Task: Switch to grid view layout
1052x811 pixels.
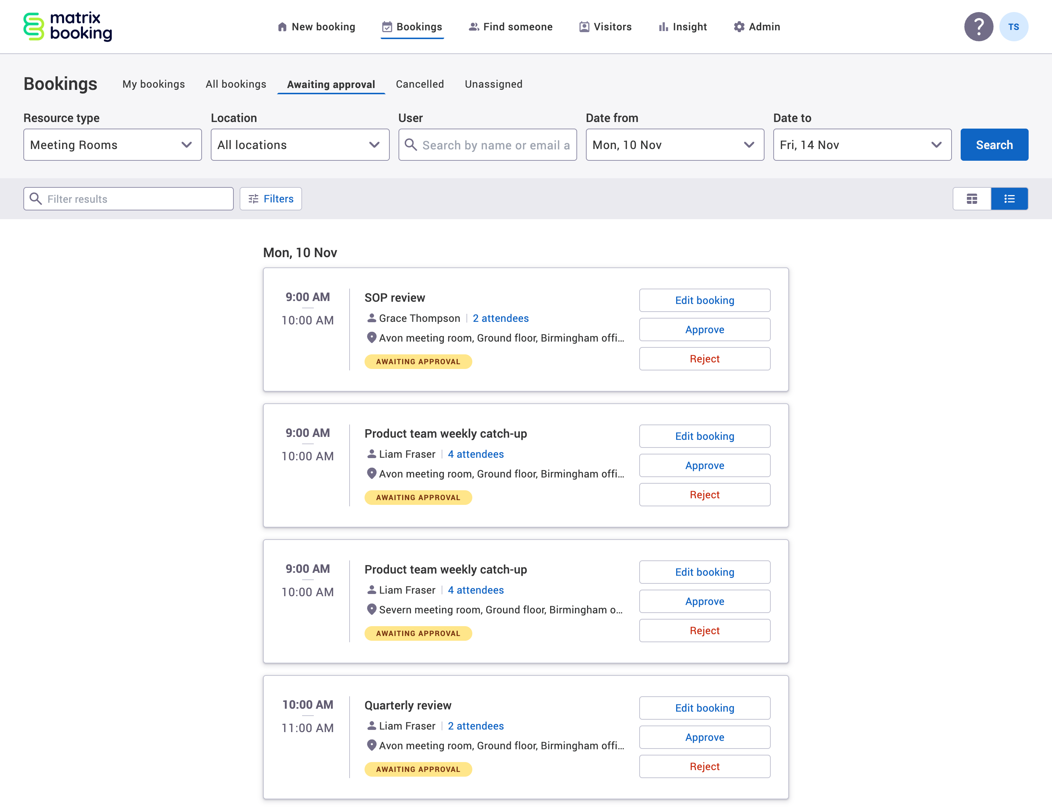Action: point(972,198)
